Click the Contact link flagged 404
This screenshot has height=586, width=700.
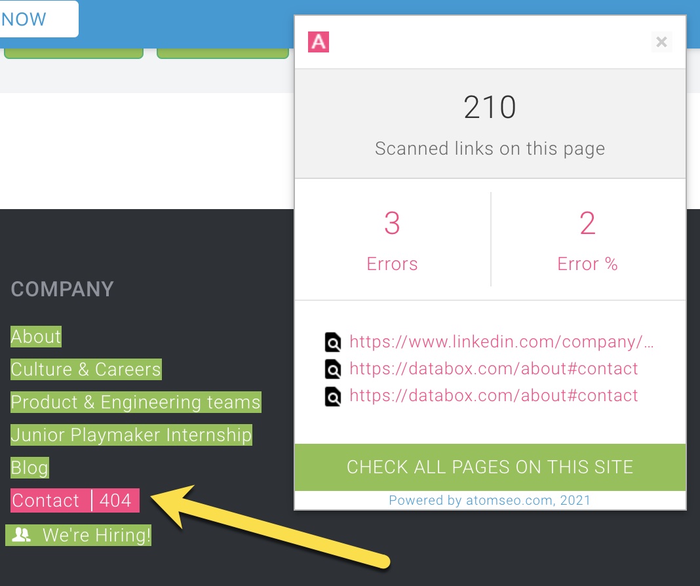[x=46, y=501]
